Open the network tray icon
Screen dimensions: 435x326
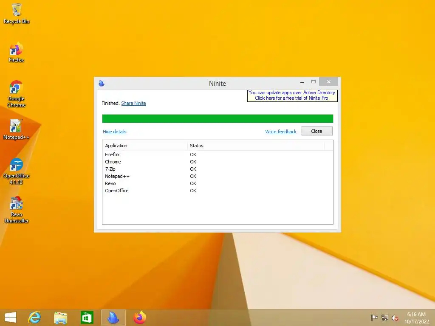click(x=385, y=318)
